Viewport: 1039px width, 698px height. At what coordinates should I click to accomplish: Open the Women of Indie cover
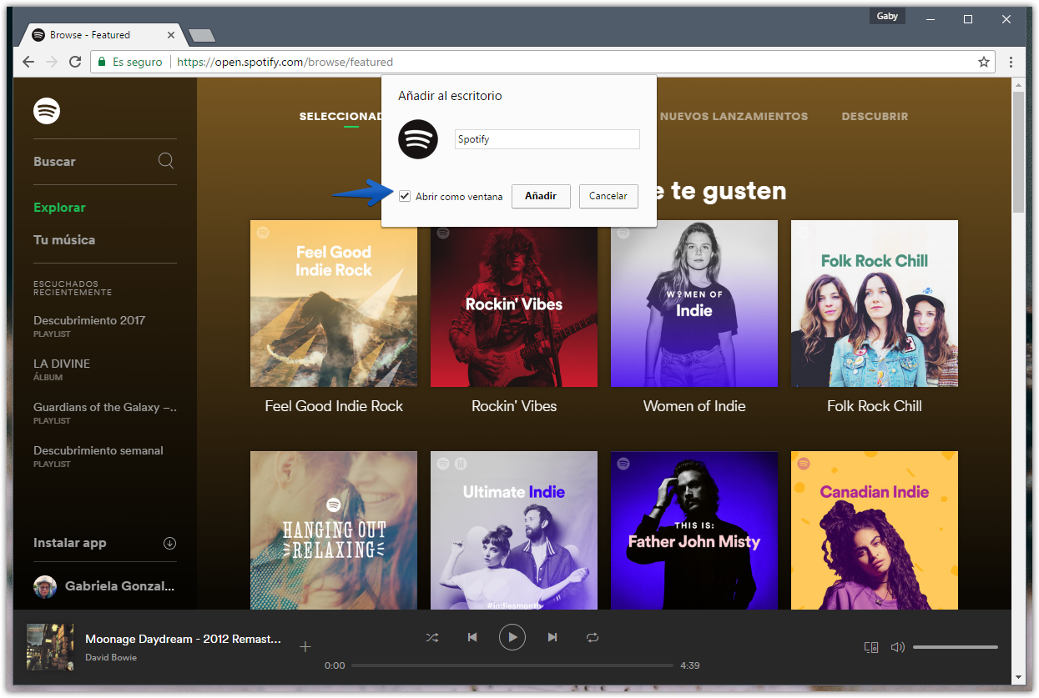[x=694, y=304]
